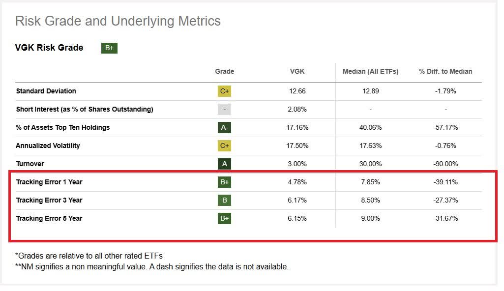Select the A- badge for Top Ten Holdings
This screenshot has width=504, height=291.
coord(224,127)
